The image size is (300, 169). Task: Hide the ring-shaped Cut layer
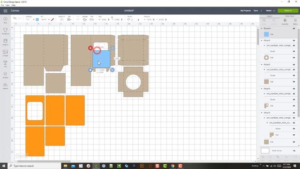click(x=294, y=58)
